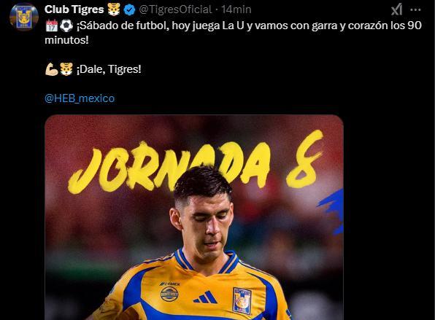Image resolution: width=435 pixels, height=320 pixels.
Task: Open the @TigresOficial handle link
Action: [175, 9]
